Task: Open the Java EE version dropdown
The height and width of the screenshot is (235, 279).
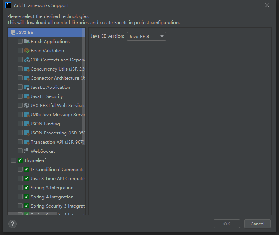Action: coord(146,36)
